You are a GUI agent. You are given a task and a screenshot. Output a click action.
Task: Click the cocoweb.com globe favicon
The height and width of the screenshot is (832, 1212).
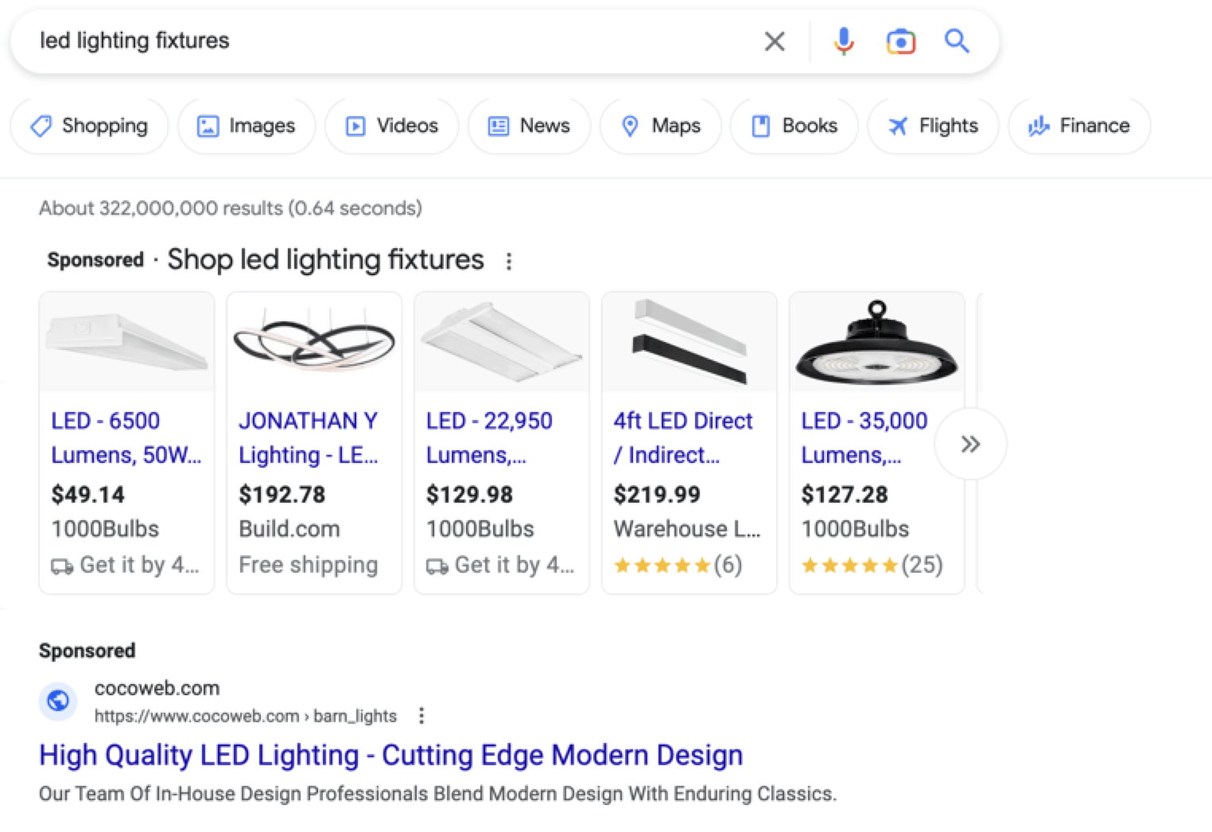click(x=58, y=701)
